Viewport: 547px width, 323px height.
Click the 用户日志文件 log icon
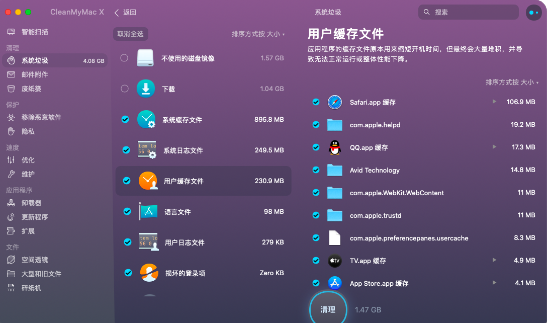click(149, 242)
